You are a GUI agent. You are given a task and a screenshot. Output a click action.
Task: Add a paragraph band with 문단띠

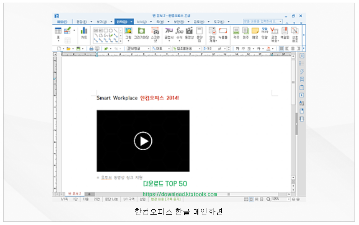pyautogui.click(x=200, y=34)
